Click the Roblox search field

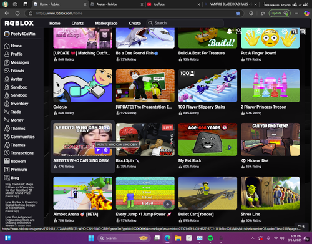[x=185, y=23]
